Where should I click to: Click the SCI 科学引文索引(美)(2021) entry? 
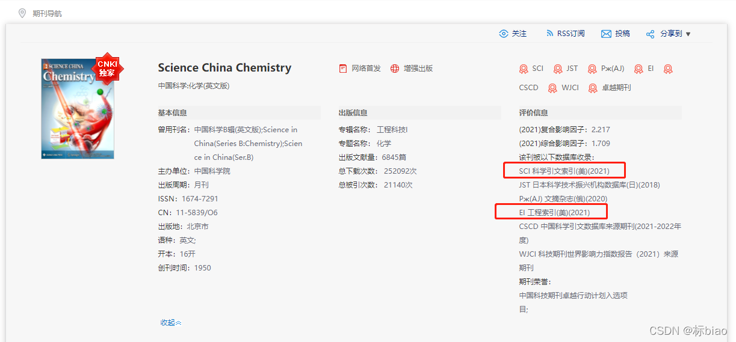pyautogui.click(x=564, y=171)
